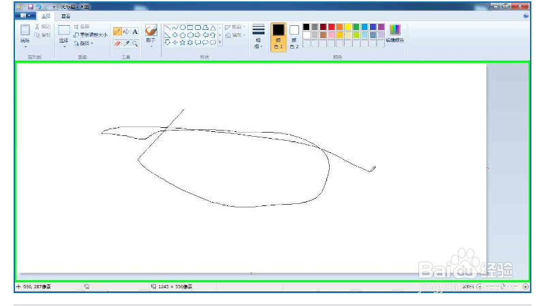Viewport: 545px width, 306px height.
Task: Expand the full shapes gallery
Action: [220, 42]
